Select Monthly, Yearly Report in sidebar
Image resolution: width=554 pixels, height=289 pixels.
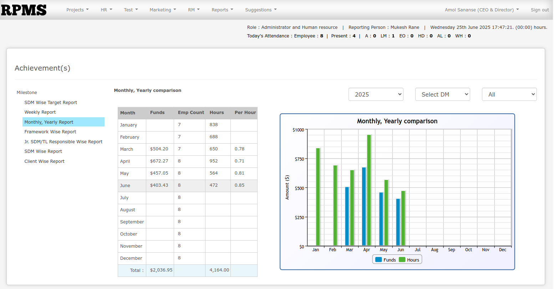[63, 122]
